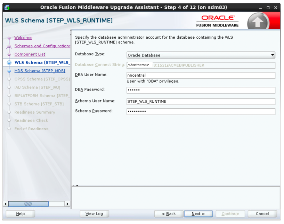Cancel the upgrade assistant

click(262, 214)
